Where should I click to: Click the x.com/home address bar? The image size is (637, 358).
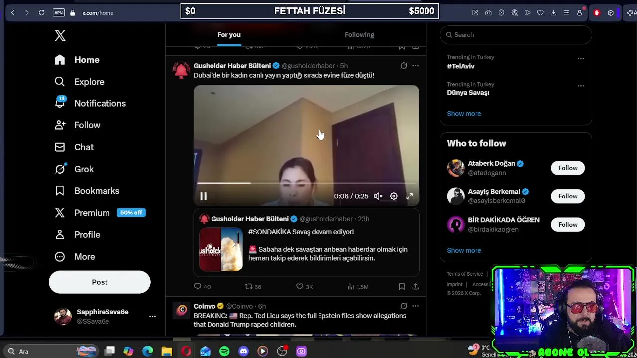click(98, 13)
